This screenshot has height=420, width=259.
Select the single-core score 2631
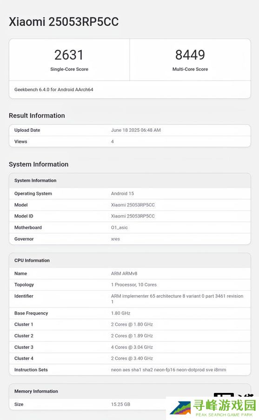pos(69,55)
